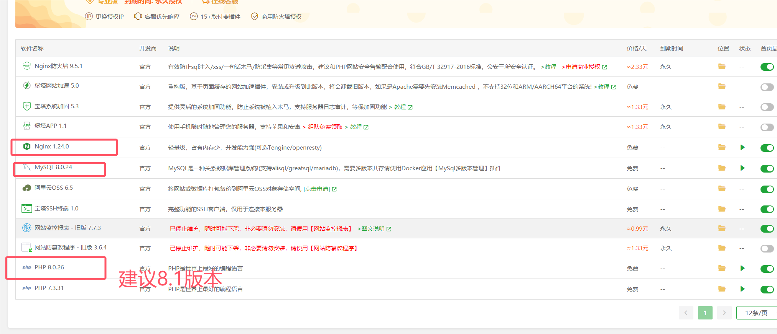Enable homepage display for 堡塔网站加速 5.0

[767, 87]
